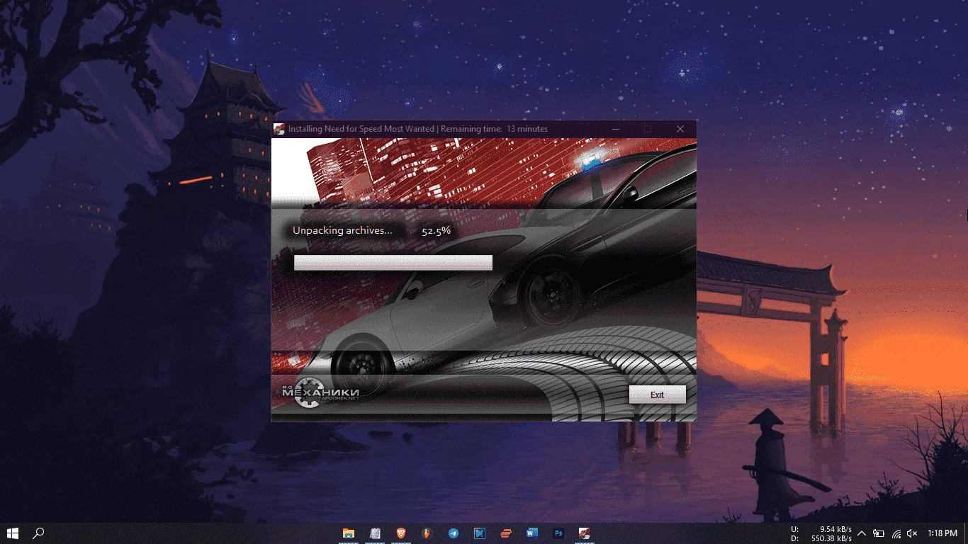Click the 9.54 kB/s upload speed reading

coord(835,529)
